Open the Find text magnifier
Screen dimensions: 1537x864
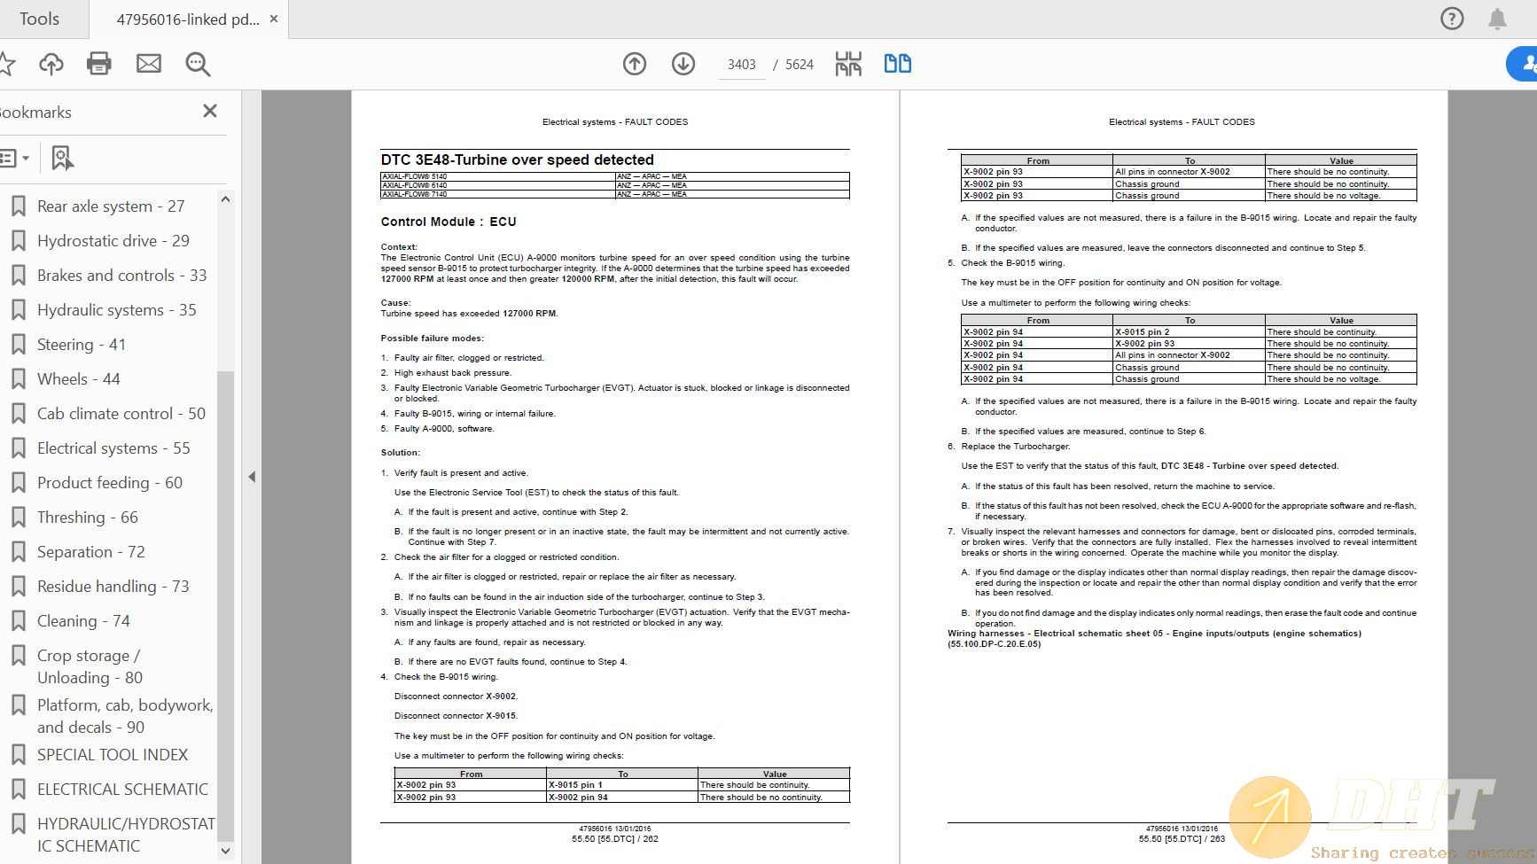pyautogui.click(x=198, y=64)
